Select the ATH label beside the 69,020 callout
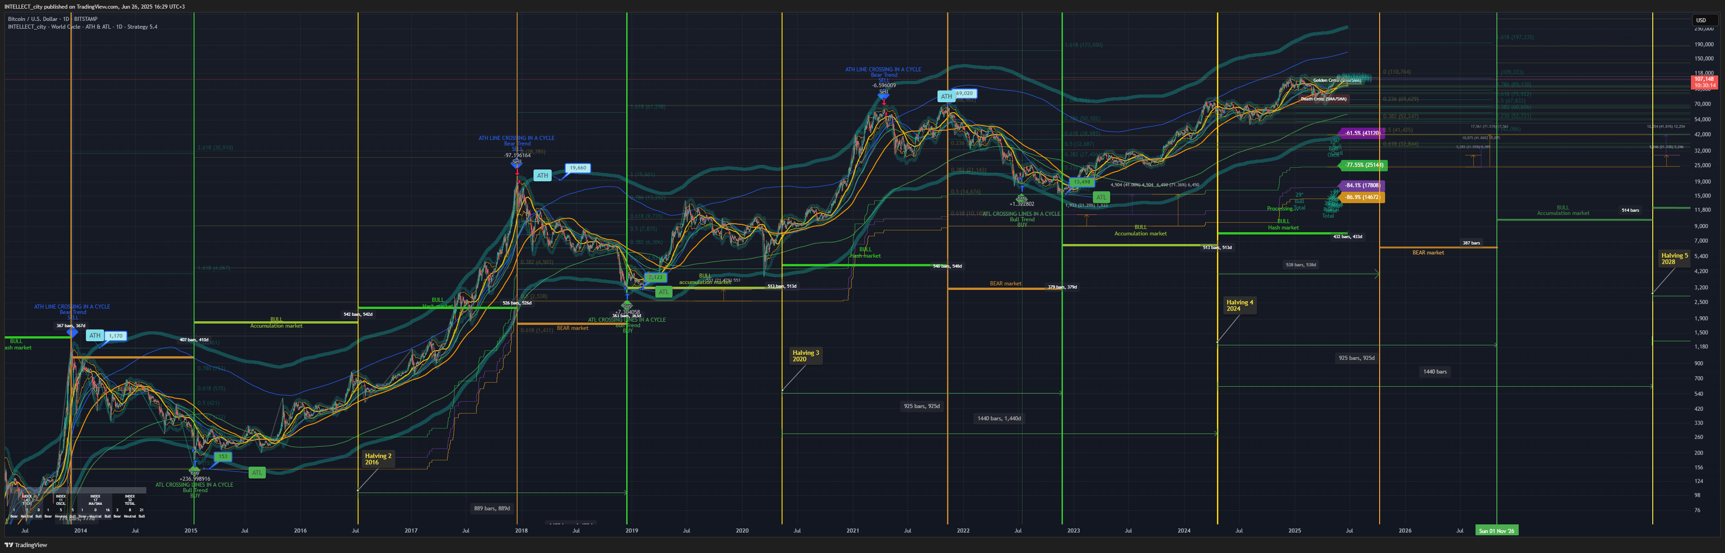Screen dimensions: 1725x553 pos(946,96)
